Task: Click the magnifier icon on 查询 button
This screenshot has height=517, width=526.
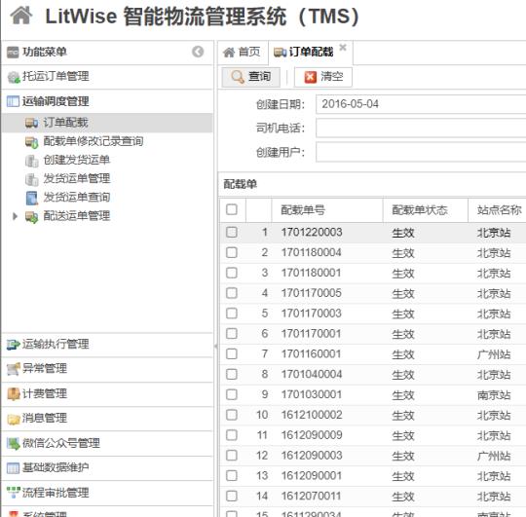Action: tap(238, 77)
